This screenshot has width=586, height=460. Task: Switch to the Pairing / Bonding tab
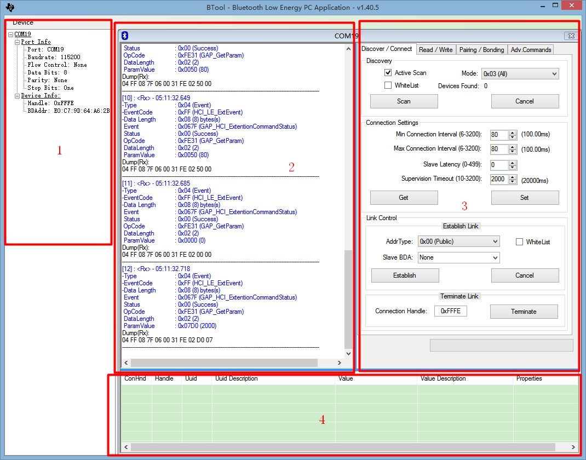coord(482,50)
